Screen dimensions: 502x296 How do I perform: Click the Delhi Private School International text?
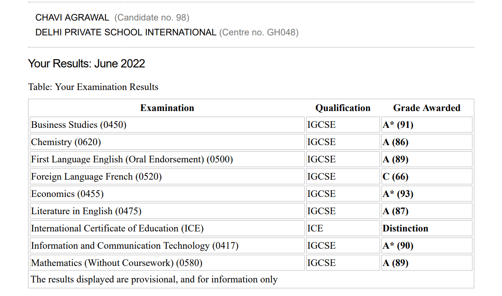tap(126, 32)
